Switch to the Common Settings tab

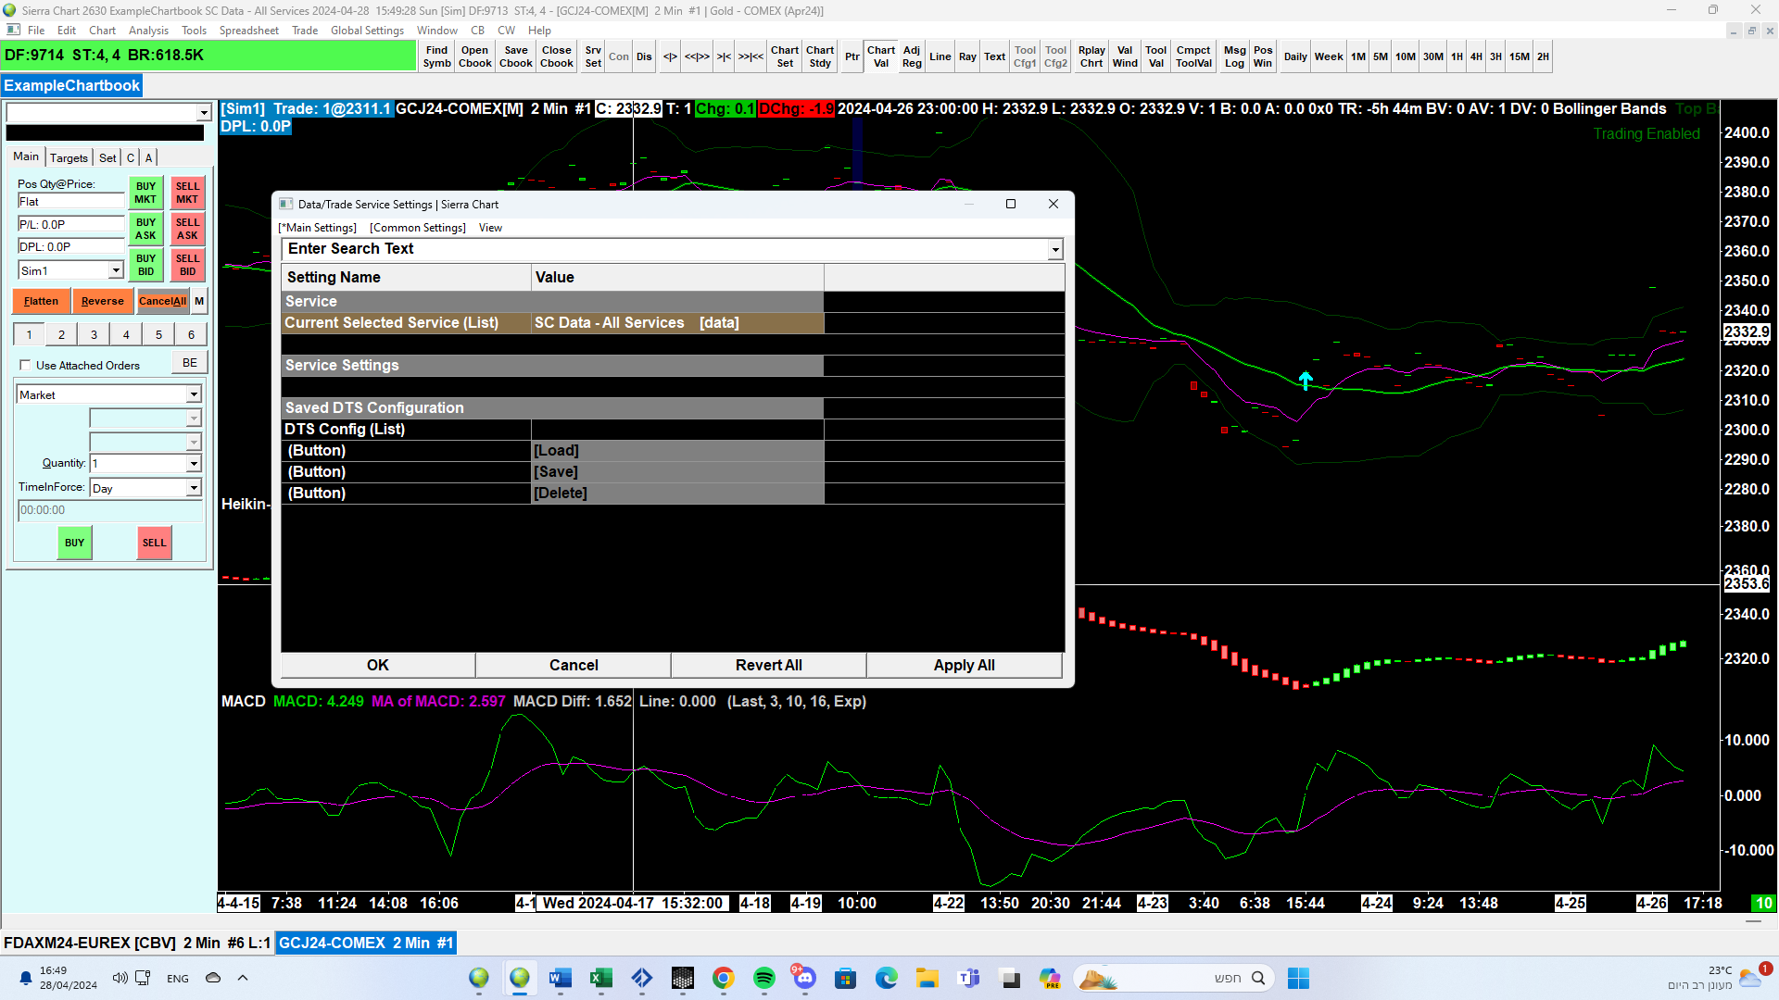417,228
